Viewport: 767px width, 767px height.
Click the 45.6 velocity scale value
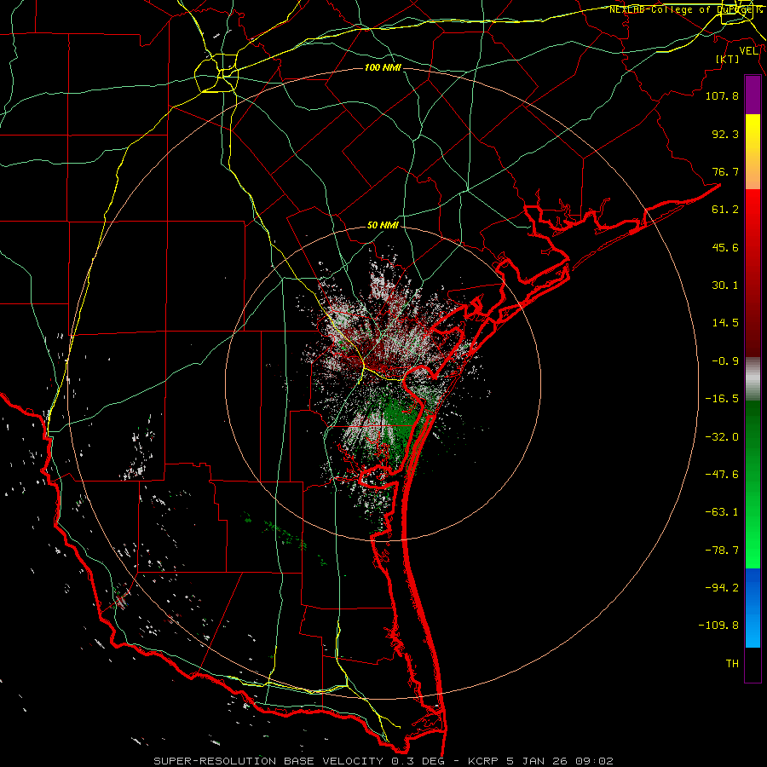click(x=725, y=247)
